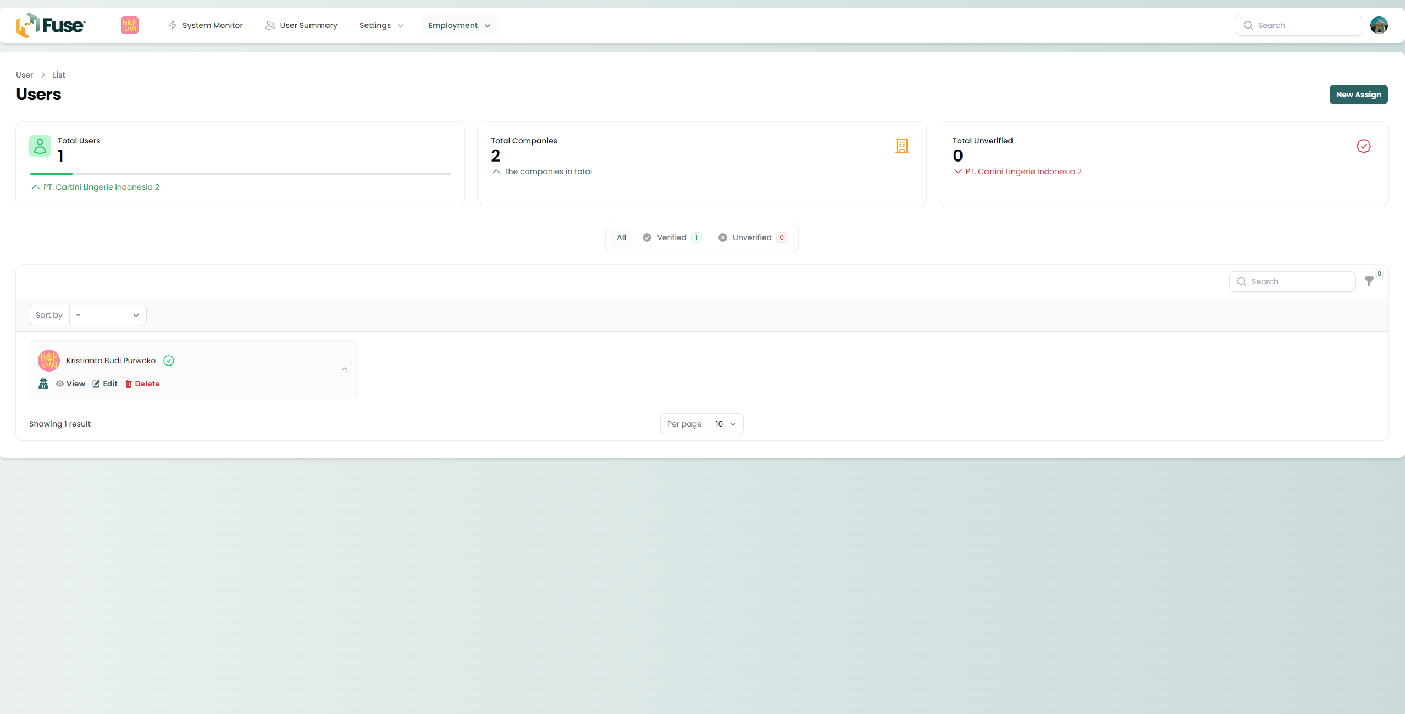Click the Total Unverified checkmark icon
This screenshot has height=714, width=1405.
pos(1364,146)
